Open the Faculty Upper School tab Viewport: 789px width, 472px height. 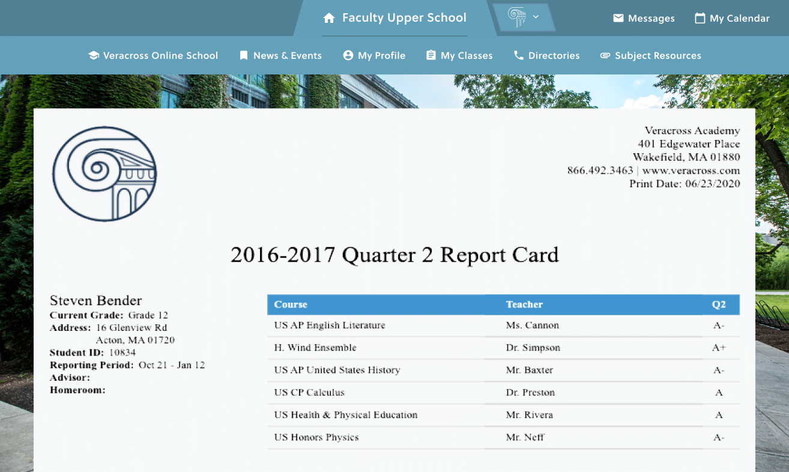coord(394,18)
